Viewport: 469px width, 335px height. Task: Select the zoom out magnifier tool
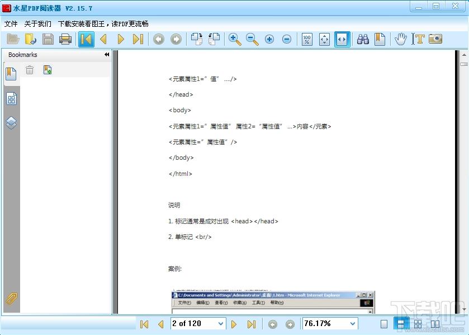click(x=252, y=39)
